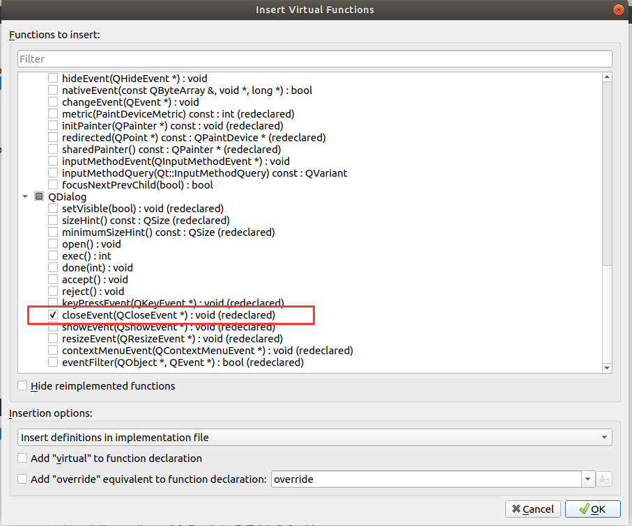Check exec() : int checkbox

[53, 255]
